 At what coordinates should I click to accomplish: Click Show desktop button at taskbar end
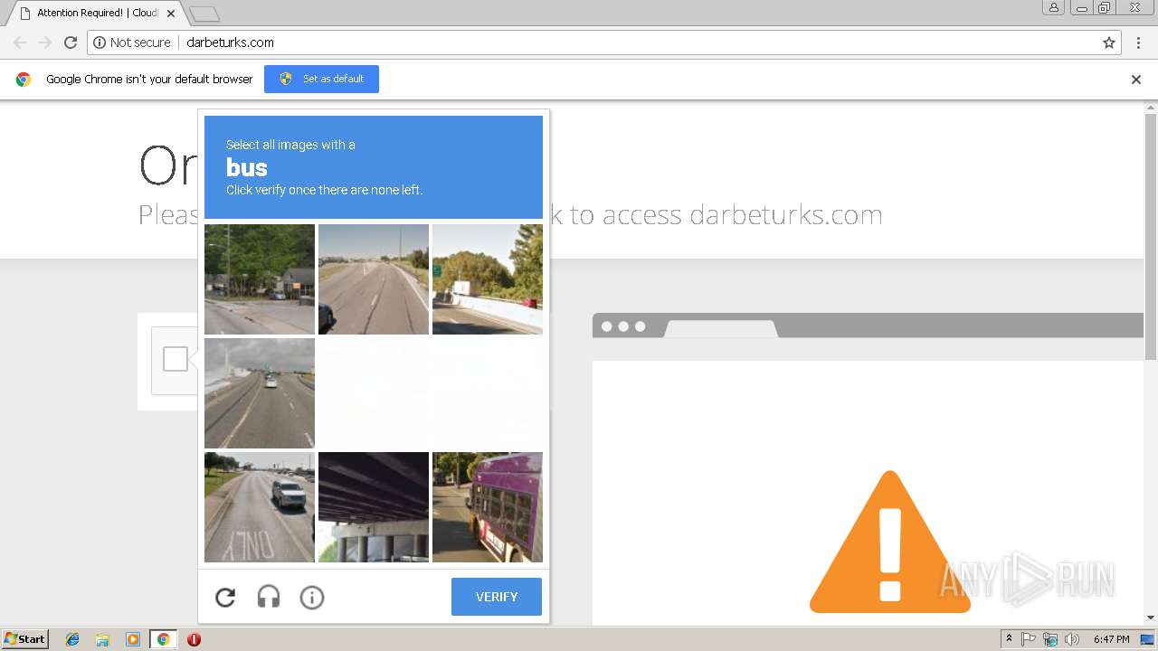click(x=1148, y=639)
